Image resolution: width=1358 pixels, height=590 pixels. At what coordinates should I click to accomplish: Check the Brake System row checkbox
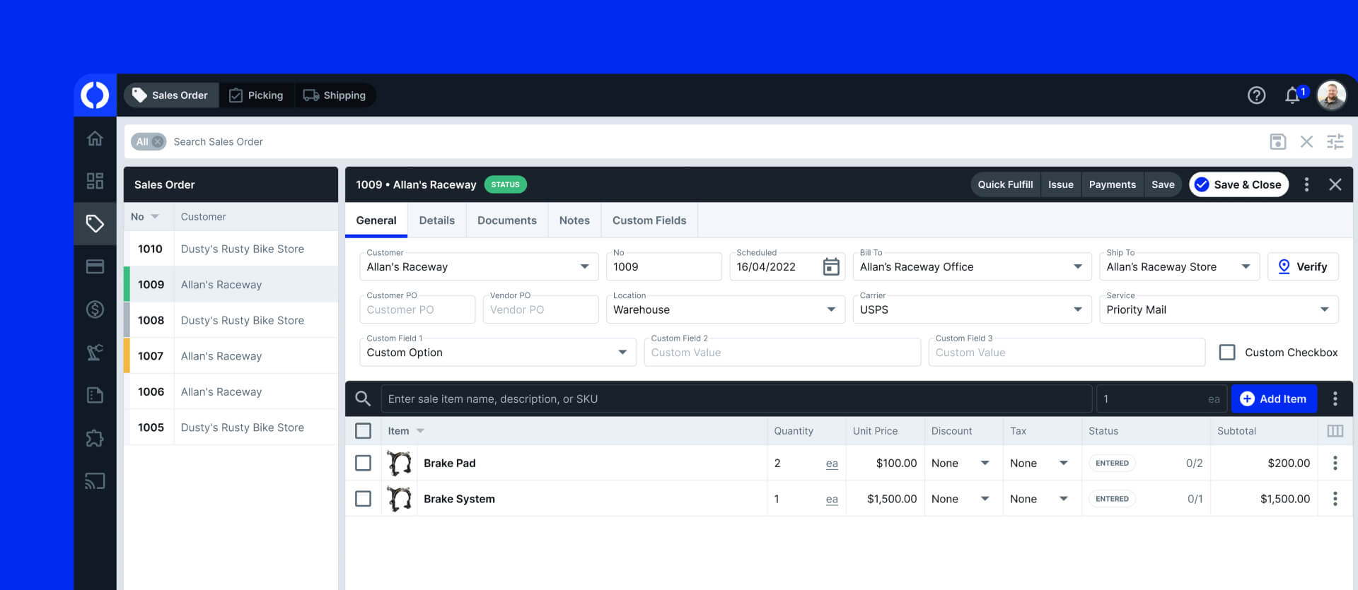(x=363, y=499)
